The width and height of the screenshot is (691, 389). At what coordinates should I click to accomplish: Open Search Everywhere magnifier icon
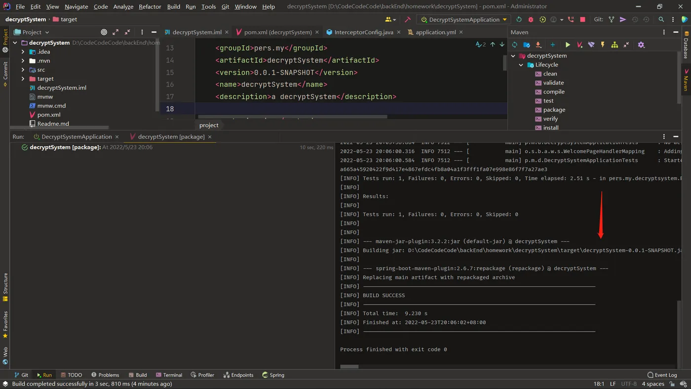click(661, 19)
